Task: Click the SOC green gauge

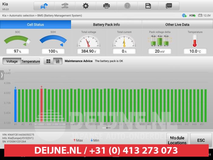Action: click(18, 41)
